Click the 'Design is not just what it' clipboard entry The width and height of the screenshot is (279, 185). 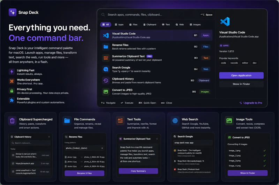point(30,155)
